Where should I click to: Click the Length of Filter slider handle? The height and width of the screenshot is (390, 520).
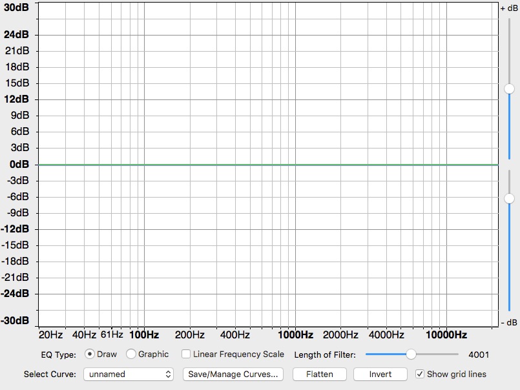(411, 354)
